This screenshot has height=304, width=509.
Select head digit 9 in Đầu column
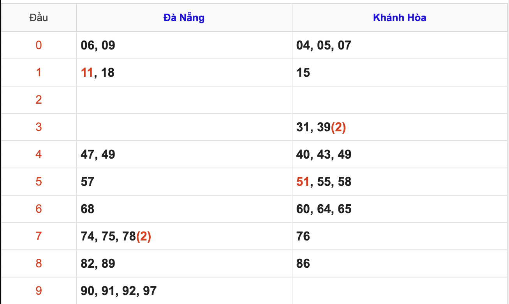(x=39, y=291)
